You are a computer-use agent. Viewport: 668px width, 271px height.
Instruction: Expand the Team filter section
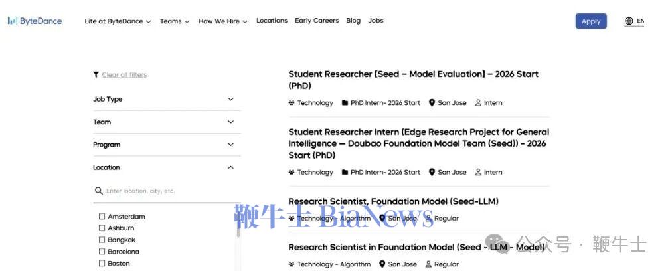(x=230, y=122)
